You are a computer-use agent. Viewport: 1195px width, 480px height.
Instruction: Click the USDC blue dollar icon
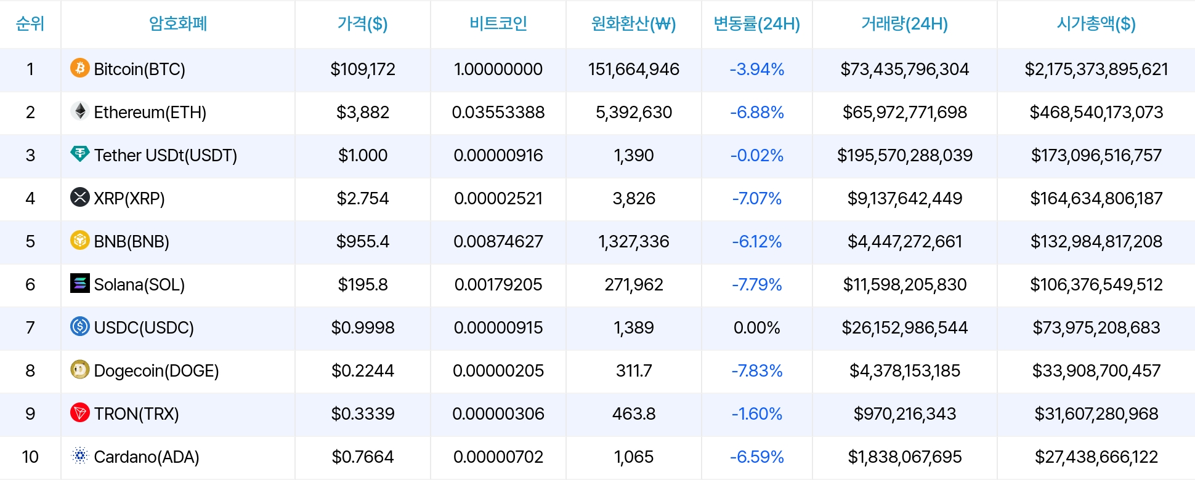tap(80, 326)
